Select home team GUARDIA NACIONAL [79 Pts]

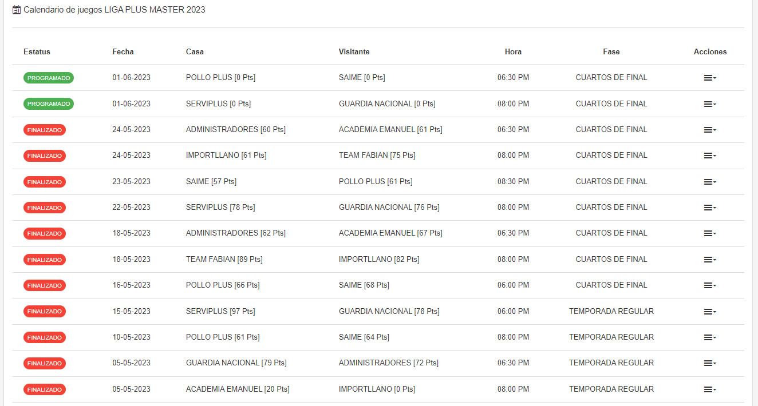(236, 363)
